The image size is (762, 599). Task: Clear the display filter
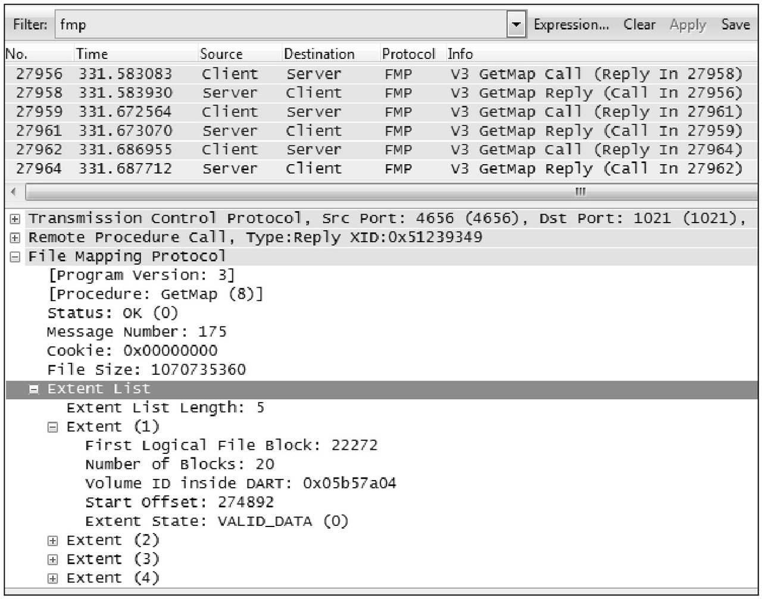pyautogui.click(x=639, y=25)
